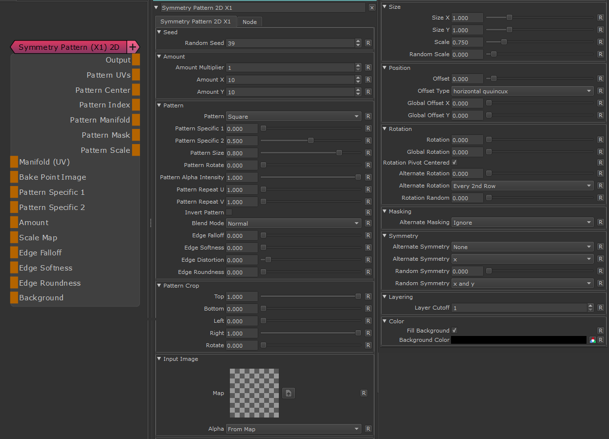This screenshot has height=439, width=609.
Task: Click the Amount X input field
Action: tap(291, 80)
